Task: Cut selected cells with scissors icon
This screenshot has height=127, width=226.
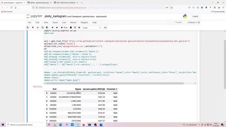Action: (38, 28)
